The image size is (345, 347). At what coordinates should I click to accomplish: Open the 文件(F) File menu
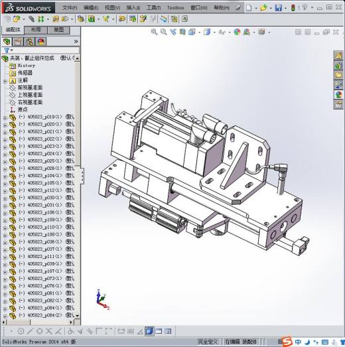click(x=70, y=8)
